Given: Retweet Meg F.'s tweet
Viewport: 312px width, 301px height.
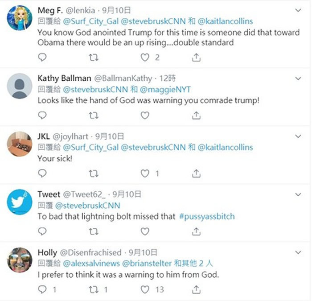Looking at the screenshot, I should tap(93, 57).
